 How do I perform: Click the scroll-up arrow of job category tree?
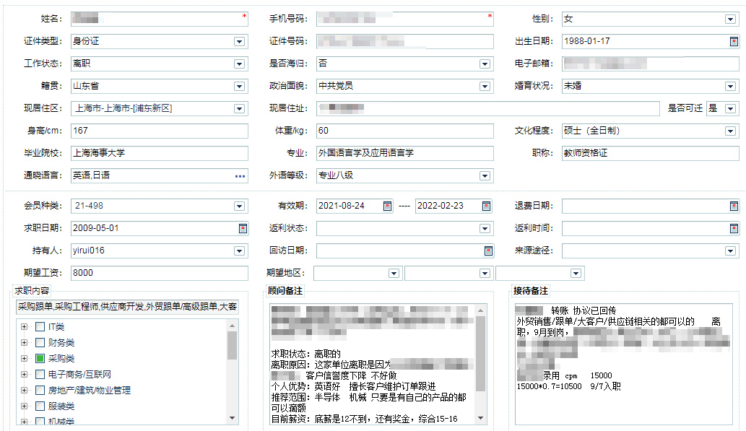(x=232, y=326)
